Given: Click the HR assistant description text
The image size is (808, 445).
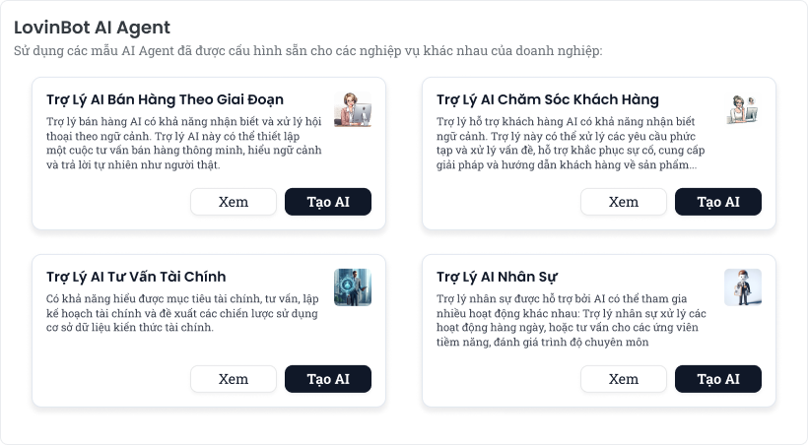Looking at the screenshot, I should pyautogui.click(x=569, y=319).
